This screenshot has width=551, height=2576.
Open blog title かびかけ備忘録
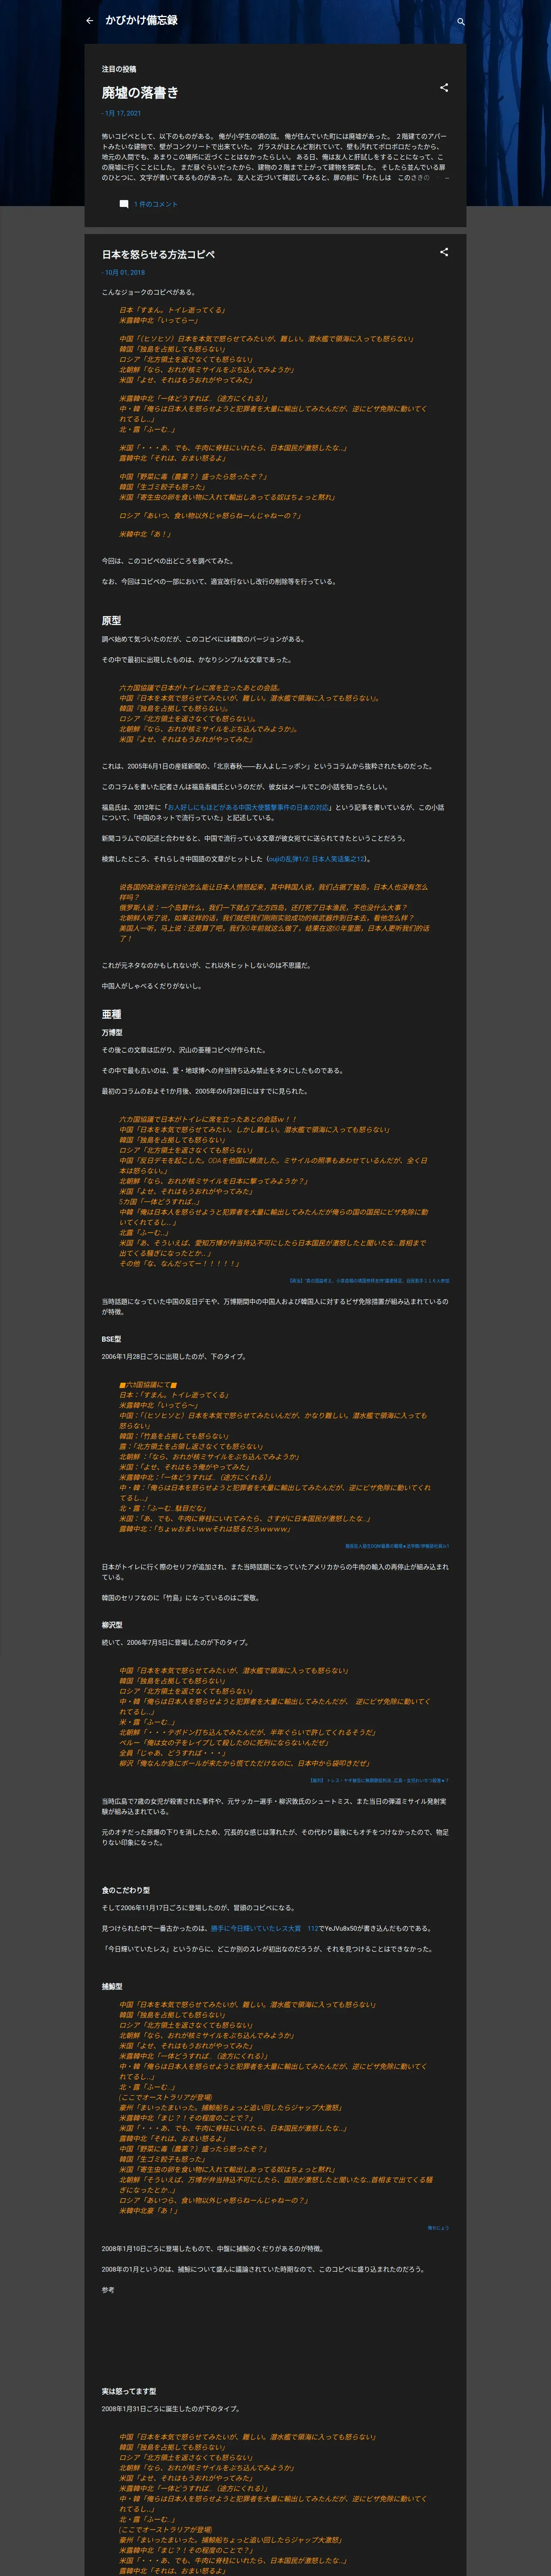[141, 20]
